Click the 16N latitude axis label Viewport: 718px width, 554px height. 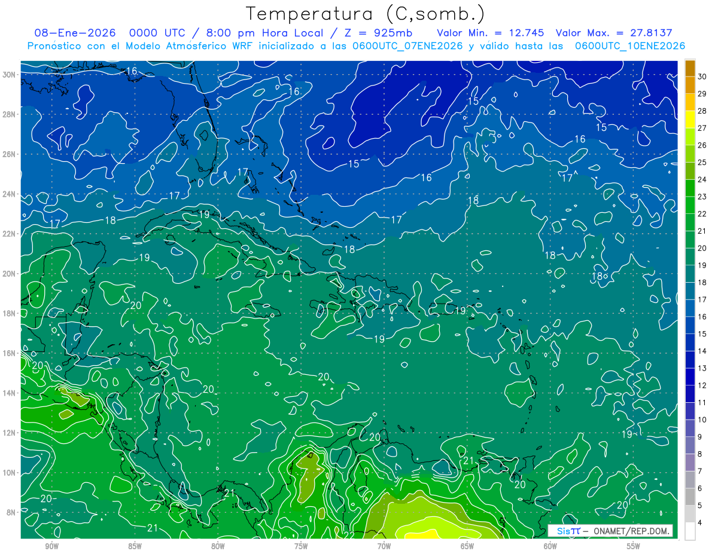[10, 353]
